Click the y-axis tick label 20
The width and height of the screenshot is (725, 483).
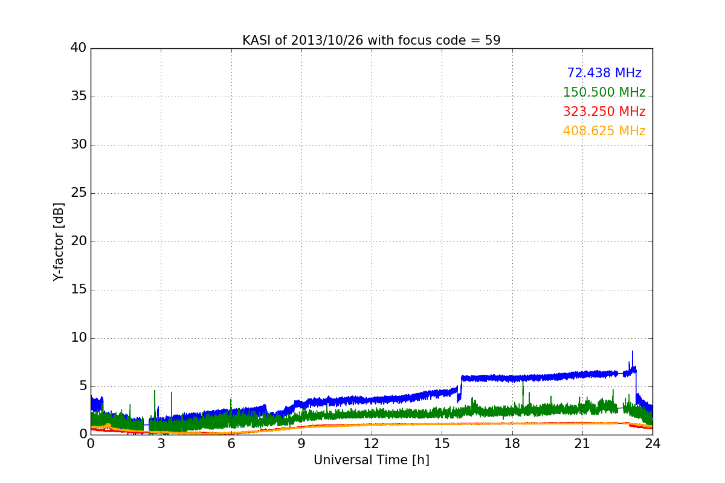[79, 241]
